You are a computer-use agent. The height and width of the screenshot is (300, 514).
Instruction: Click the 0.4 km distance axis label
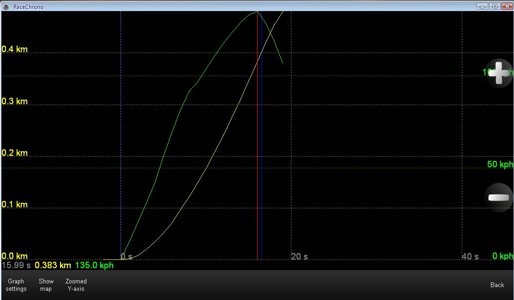15,49
